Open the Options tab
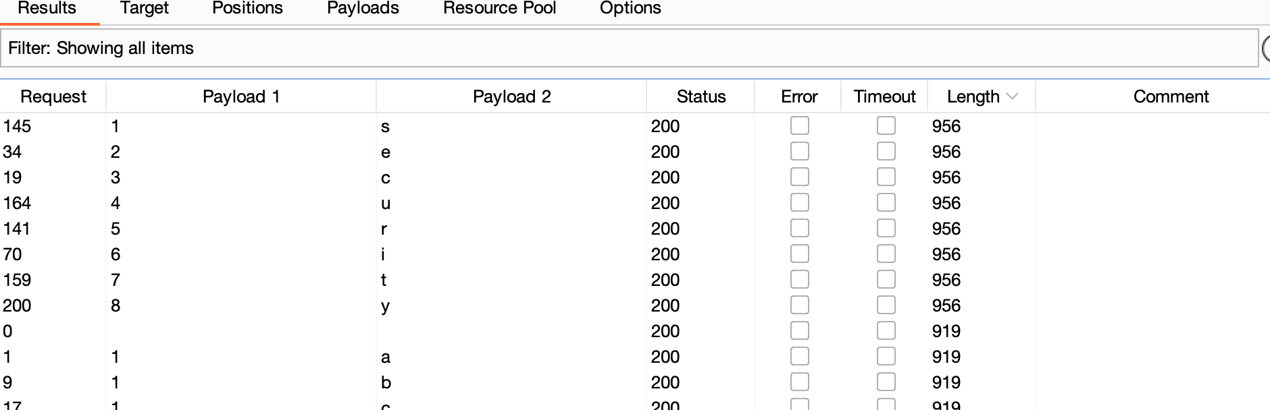1270x410 pixels. (x=630, y=9)
